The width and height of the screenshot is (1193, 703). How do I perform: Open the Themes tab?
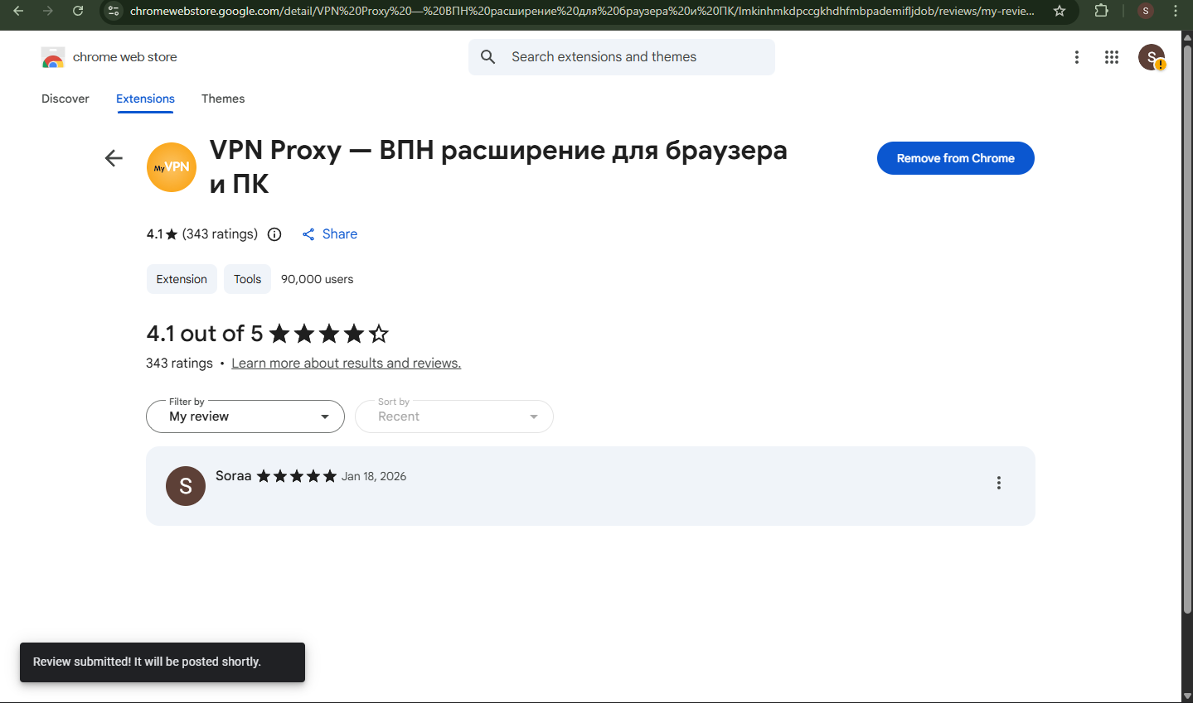pyautogui.click(x=223, y=99)
